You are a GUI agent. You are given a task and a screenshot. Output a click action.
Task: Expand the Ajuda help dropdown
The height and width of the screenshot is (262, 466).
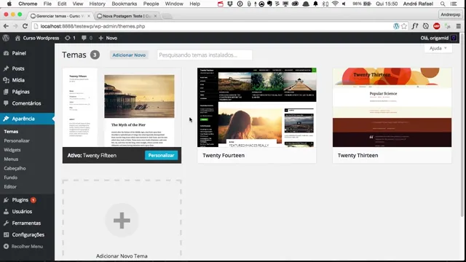pos(438,48)
